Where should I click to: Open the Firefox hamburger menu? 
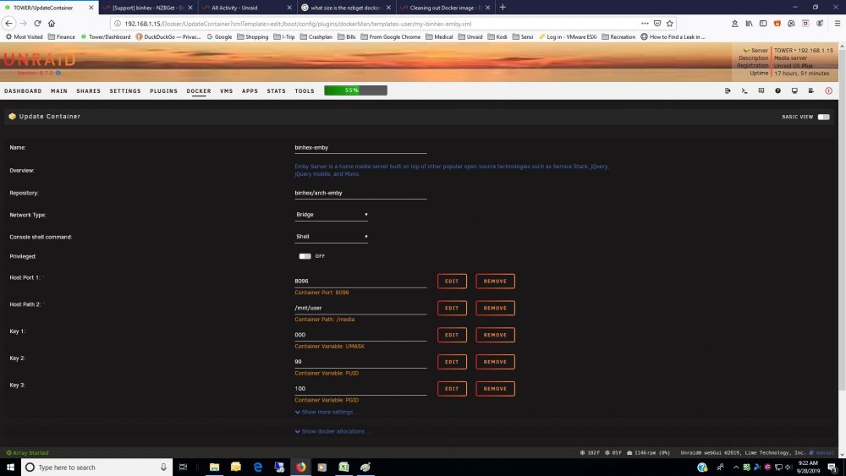(x=837, y=23)
